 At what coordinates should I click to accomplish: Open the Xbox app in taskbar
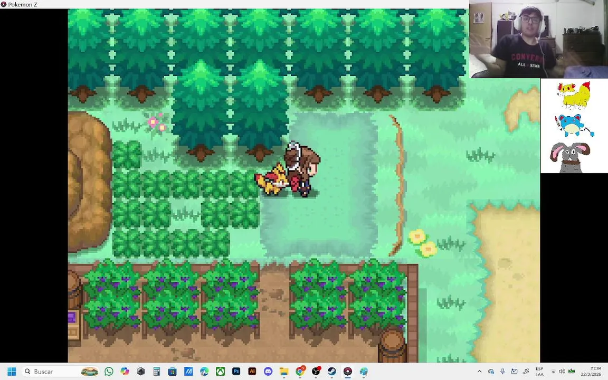click(220, 372)
